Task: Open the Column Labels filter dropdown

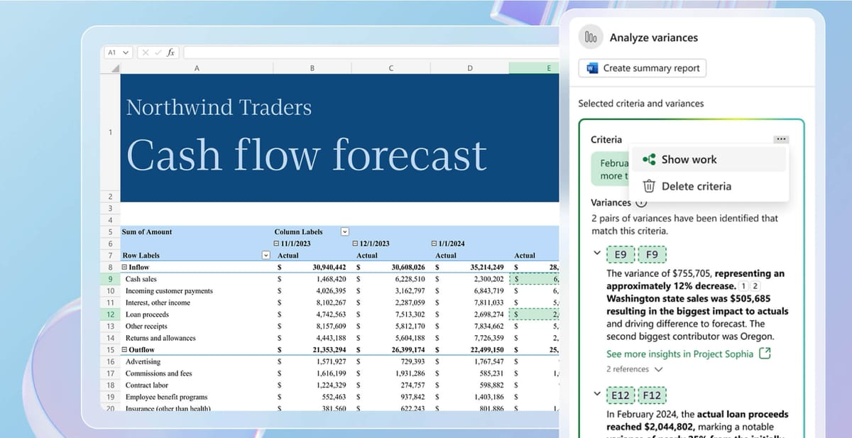Action: click(x=345, y=231)
